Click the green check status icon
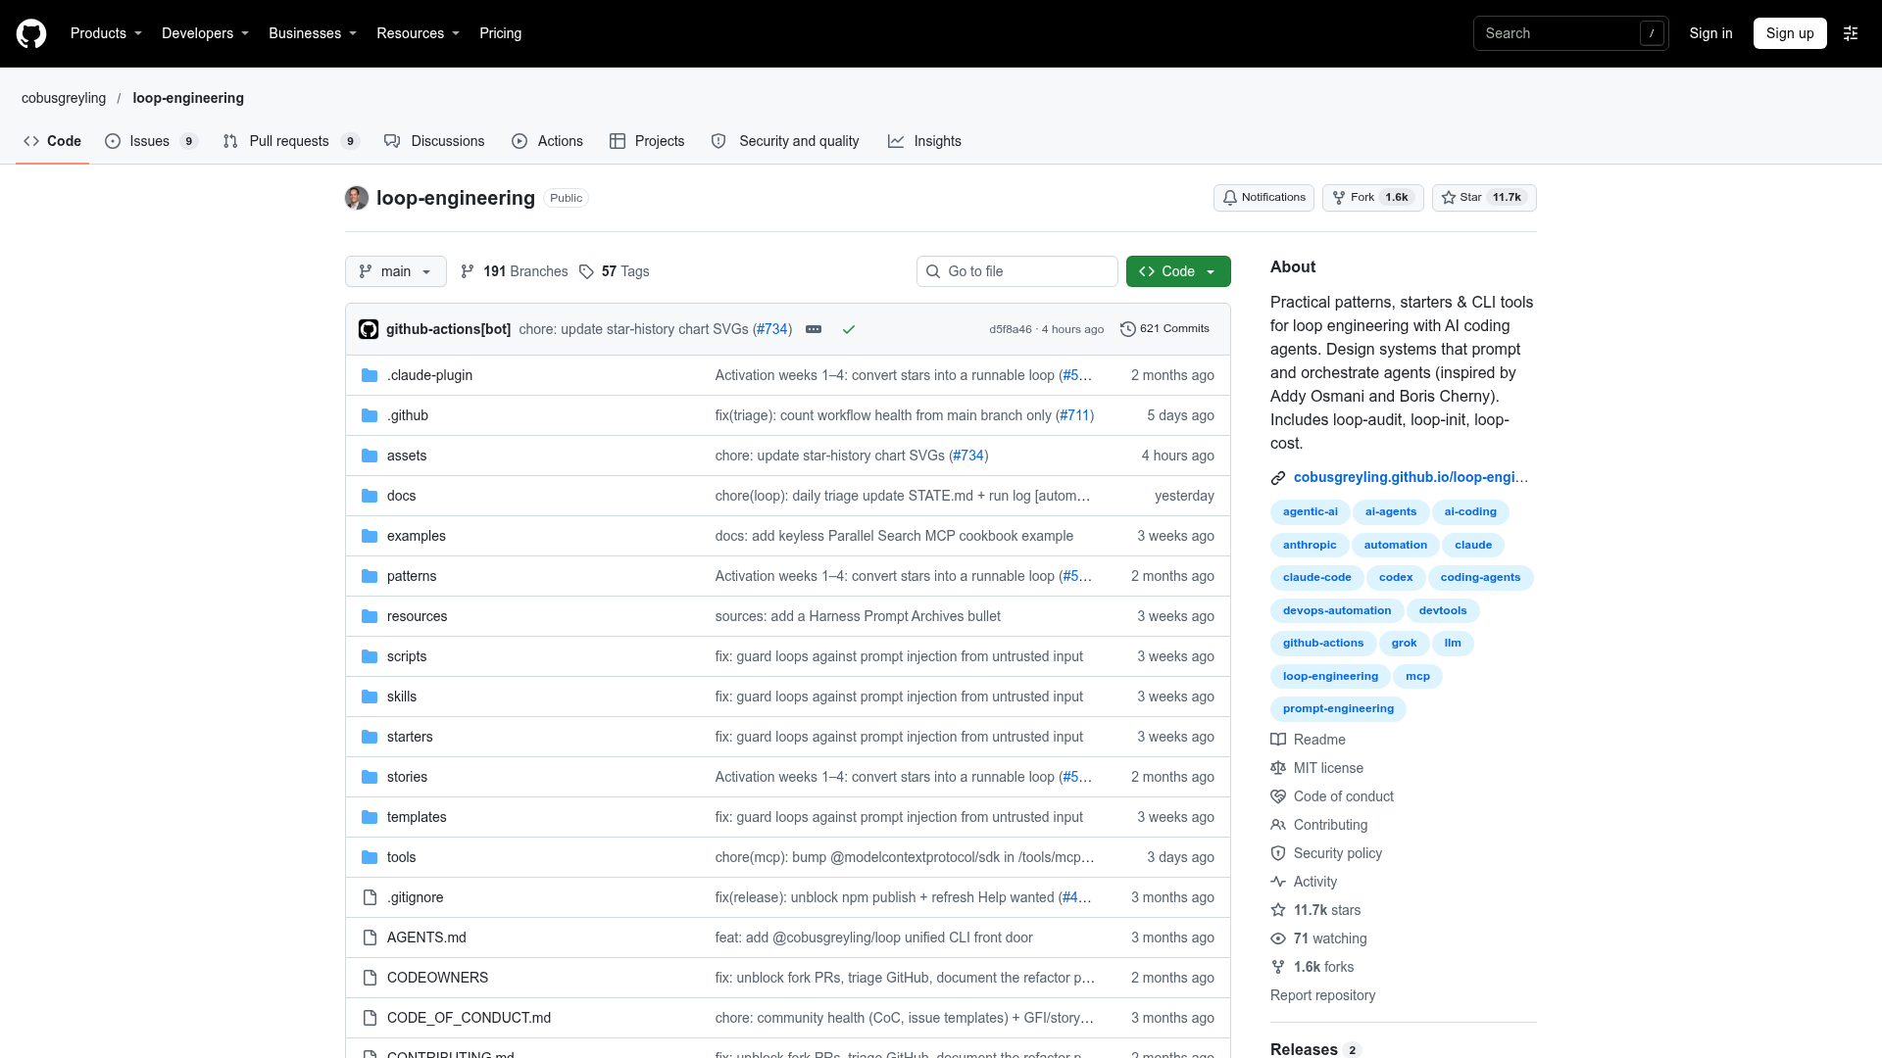Screen dimensions: 1882x1058 (849, 329)
